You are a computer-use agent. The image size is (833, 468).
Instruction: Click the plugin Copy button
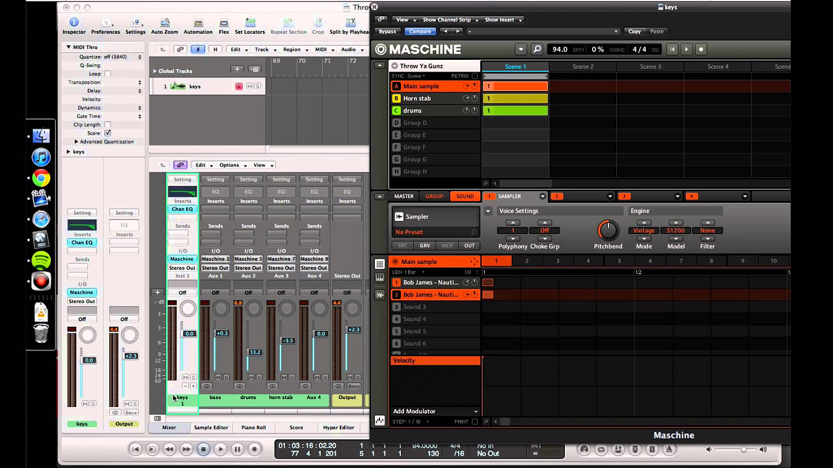tap(635, 31)
